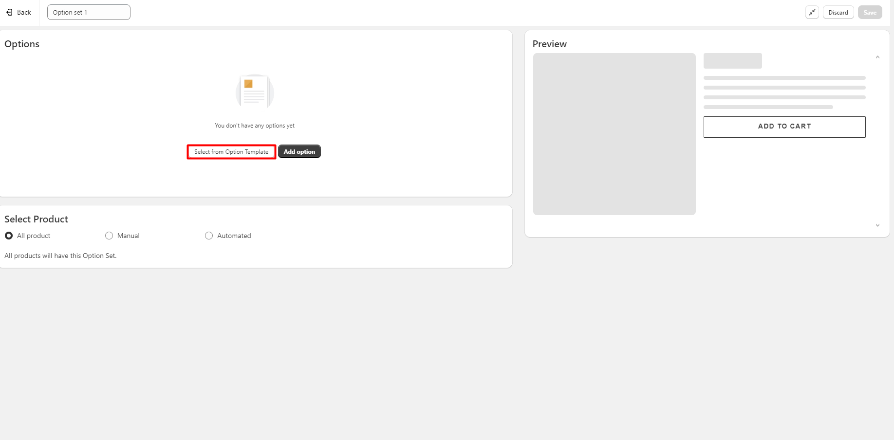The image size is (894, 440).
Task: Click the Back arrow icon
Action: (x=9, y=12)
